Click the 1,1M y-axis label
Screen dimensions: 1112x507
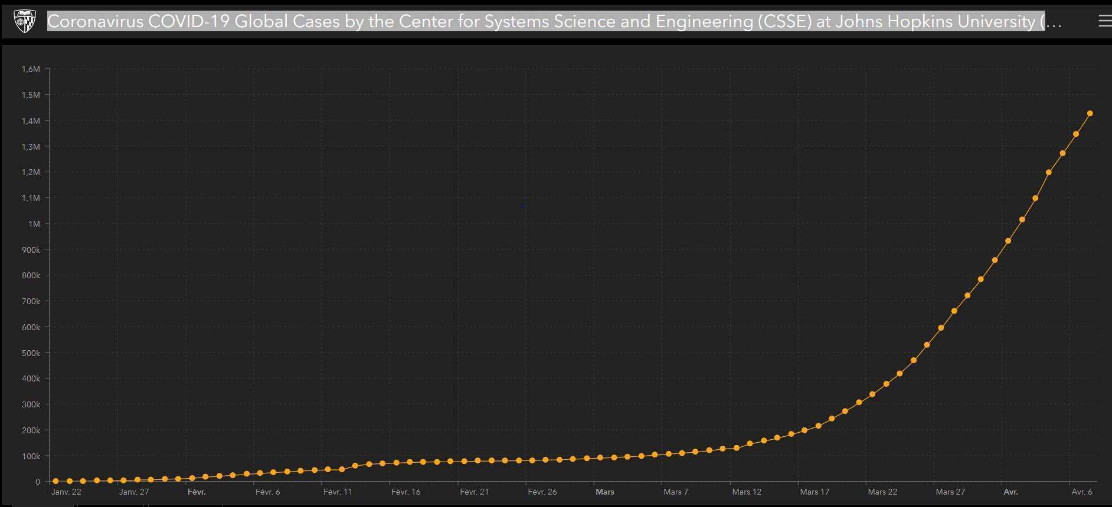[x=31, y=198]
